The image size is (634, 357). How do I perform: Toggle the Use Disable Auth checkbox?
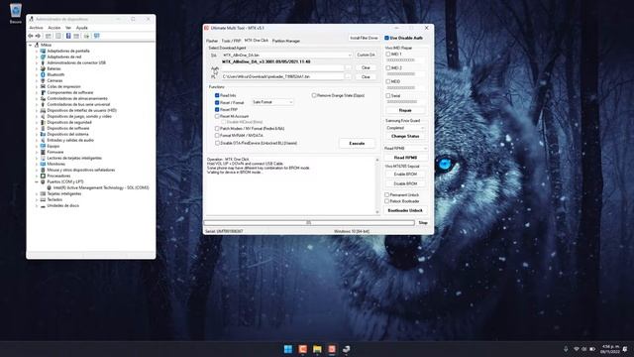point(386,38)
